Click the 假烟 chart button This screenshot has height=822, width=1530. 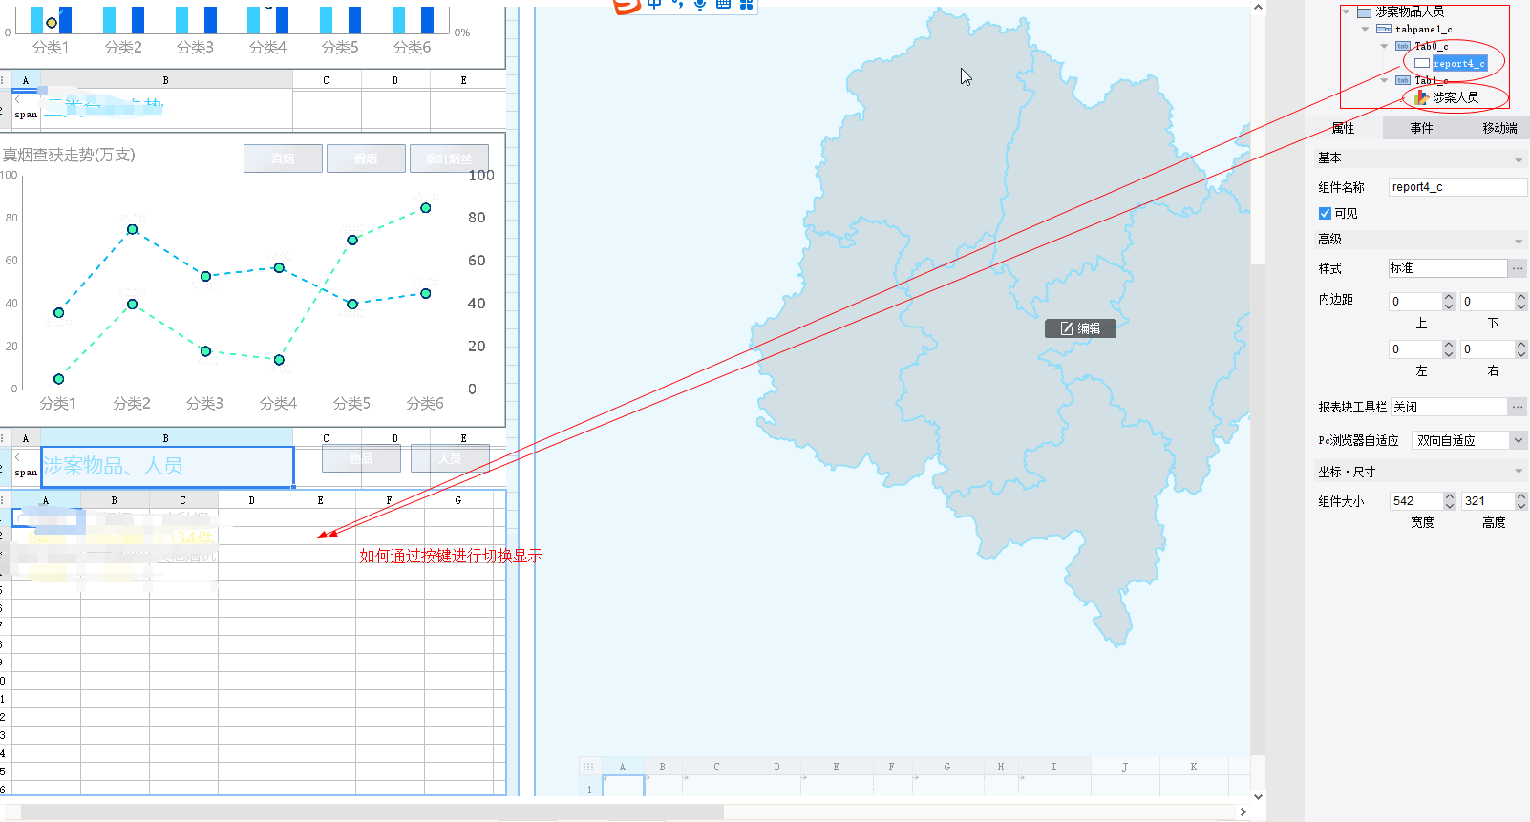pos(366,158)
